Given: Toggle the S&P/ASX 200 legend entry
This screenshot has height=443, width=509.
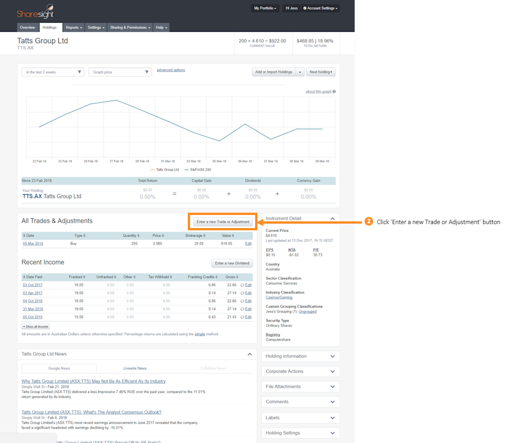Looking at the screenshot, I should pyautogui.click(x=198, y=170).
